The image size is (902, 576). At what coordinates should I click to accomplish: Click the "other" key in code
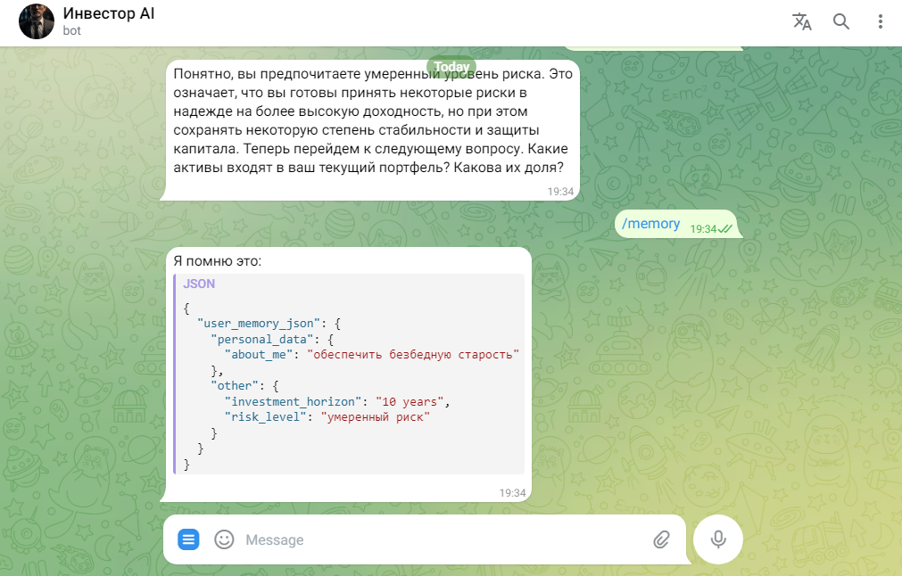[234, 386]
